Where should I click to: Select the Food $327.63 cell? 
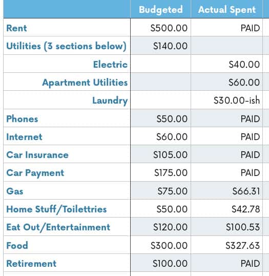227,245
